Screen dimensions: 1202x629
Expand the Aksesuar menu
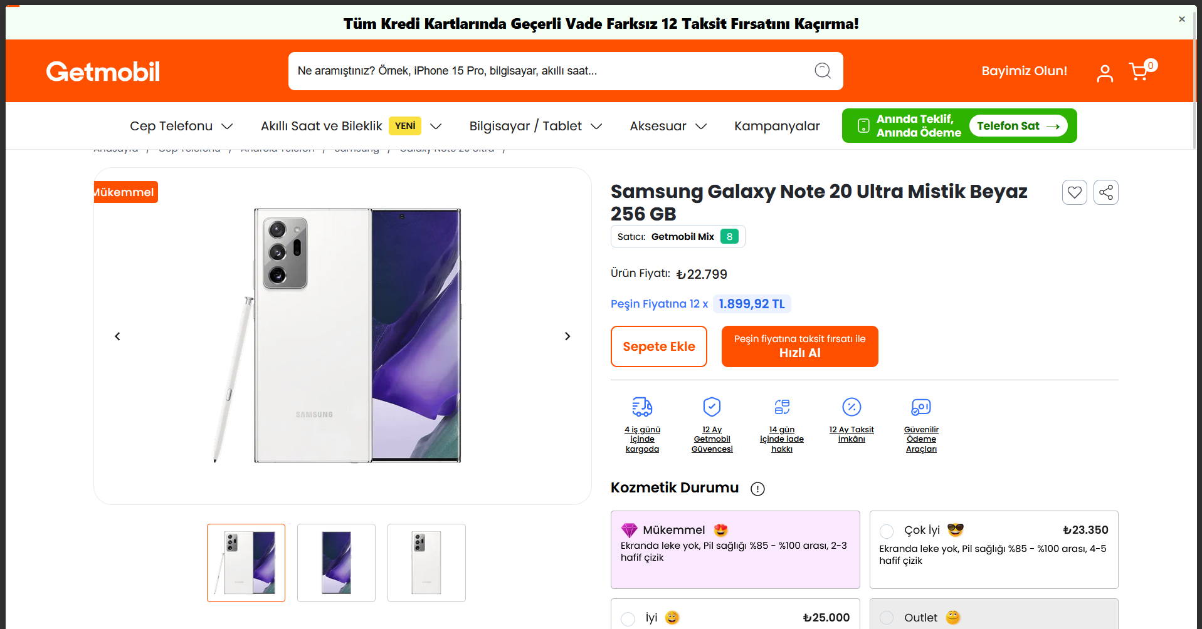click(x=668, y=126)
